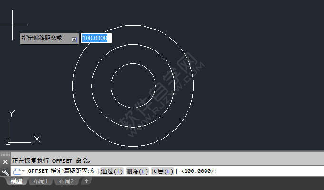Viewport: 324px width, 190px height.
Task: Choose the 删除(E) offset option
Action: [x=137, y=171]
